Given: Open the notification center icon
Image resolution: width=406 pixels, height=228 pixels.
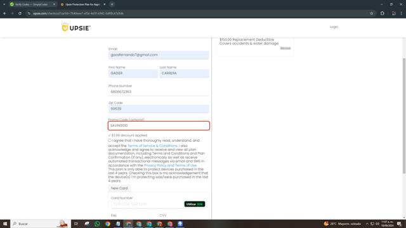Looking at the screenshot, I should (399, 224).
